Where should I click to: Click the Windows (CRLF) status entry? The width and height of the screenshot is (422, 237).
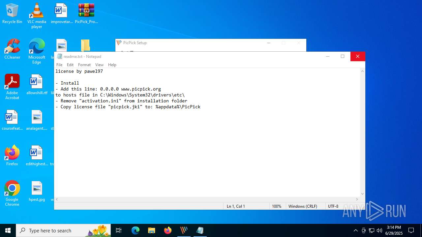point(303,206)
